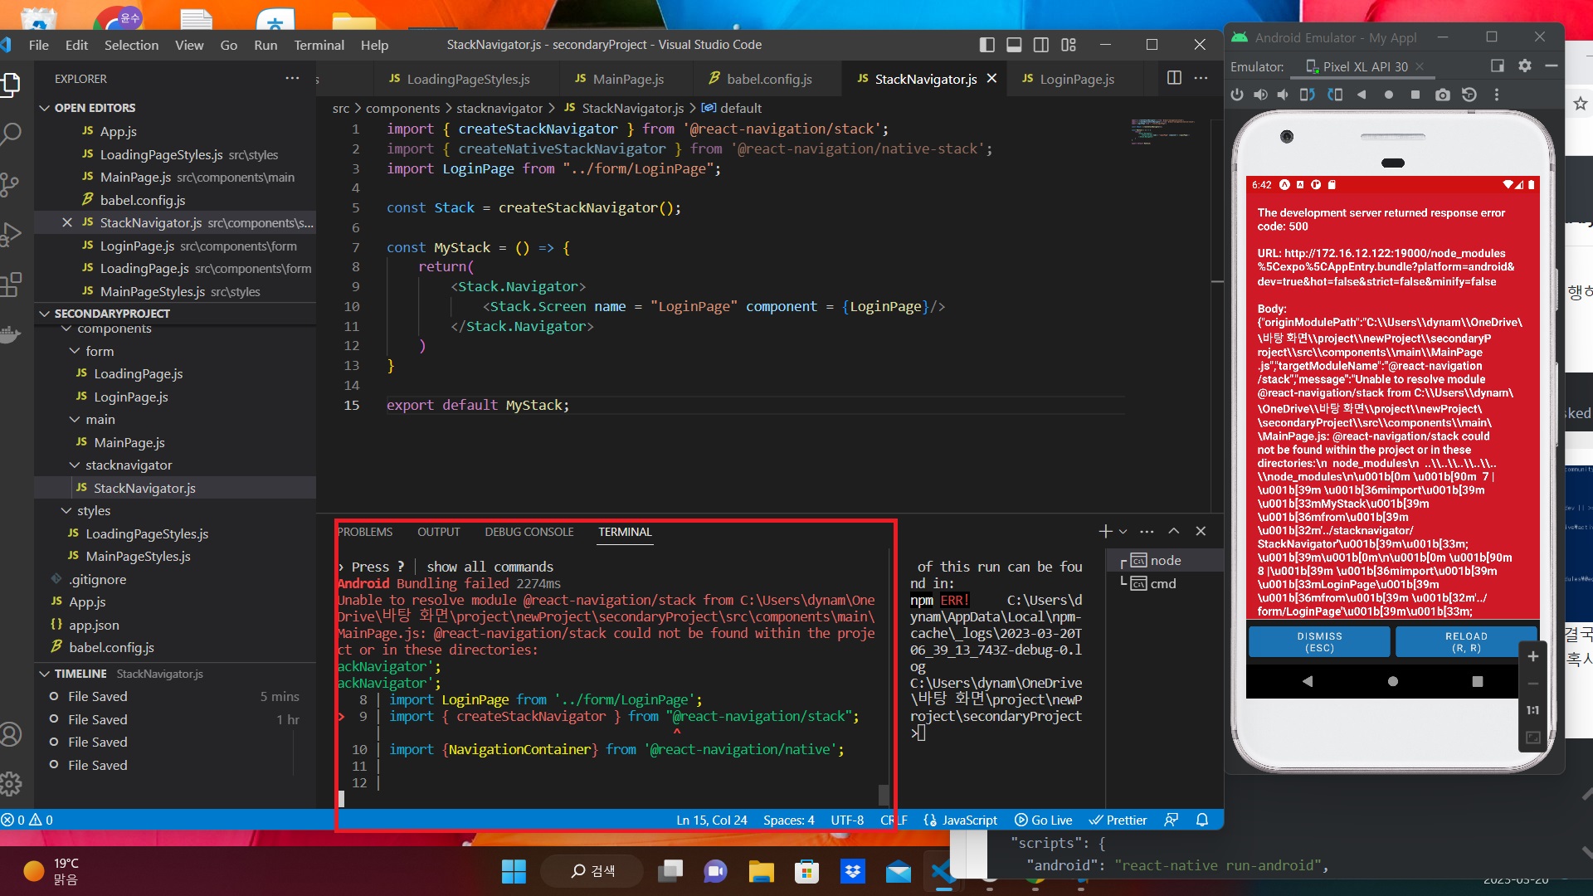Image resolution: width=1593 pixels, height=896 pixels.
Task: Close the StackNavigator.js editor tab
Action: click(x=991, y=78)
